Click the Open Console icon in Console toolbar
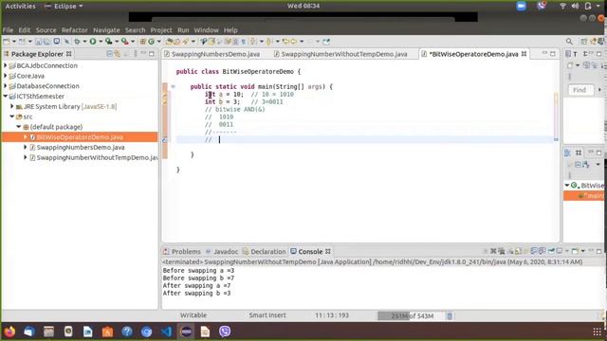Image resolution: width=607 pixels, height=341 pixels. point(576,251)
